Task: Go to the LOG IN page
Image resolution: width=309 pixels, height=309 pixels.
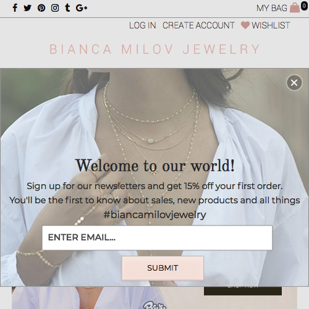Action: 142,25
